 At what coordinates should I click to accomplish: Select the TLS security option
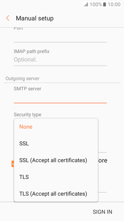(56, 177)
